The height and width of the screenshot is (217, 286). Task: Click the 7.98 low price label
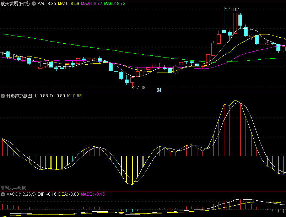141,88
